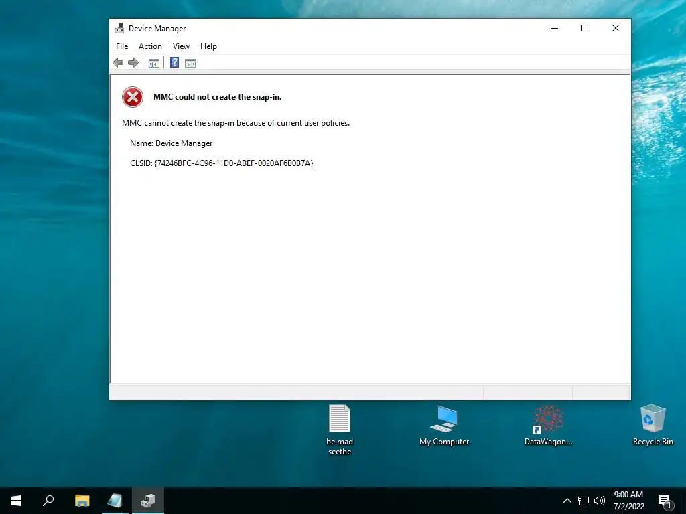Viewport: 686px width, 514px height.
Task: Open the Windows Start menu
Action: tap(16, 501)
